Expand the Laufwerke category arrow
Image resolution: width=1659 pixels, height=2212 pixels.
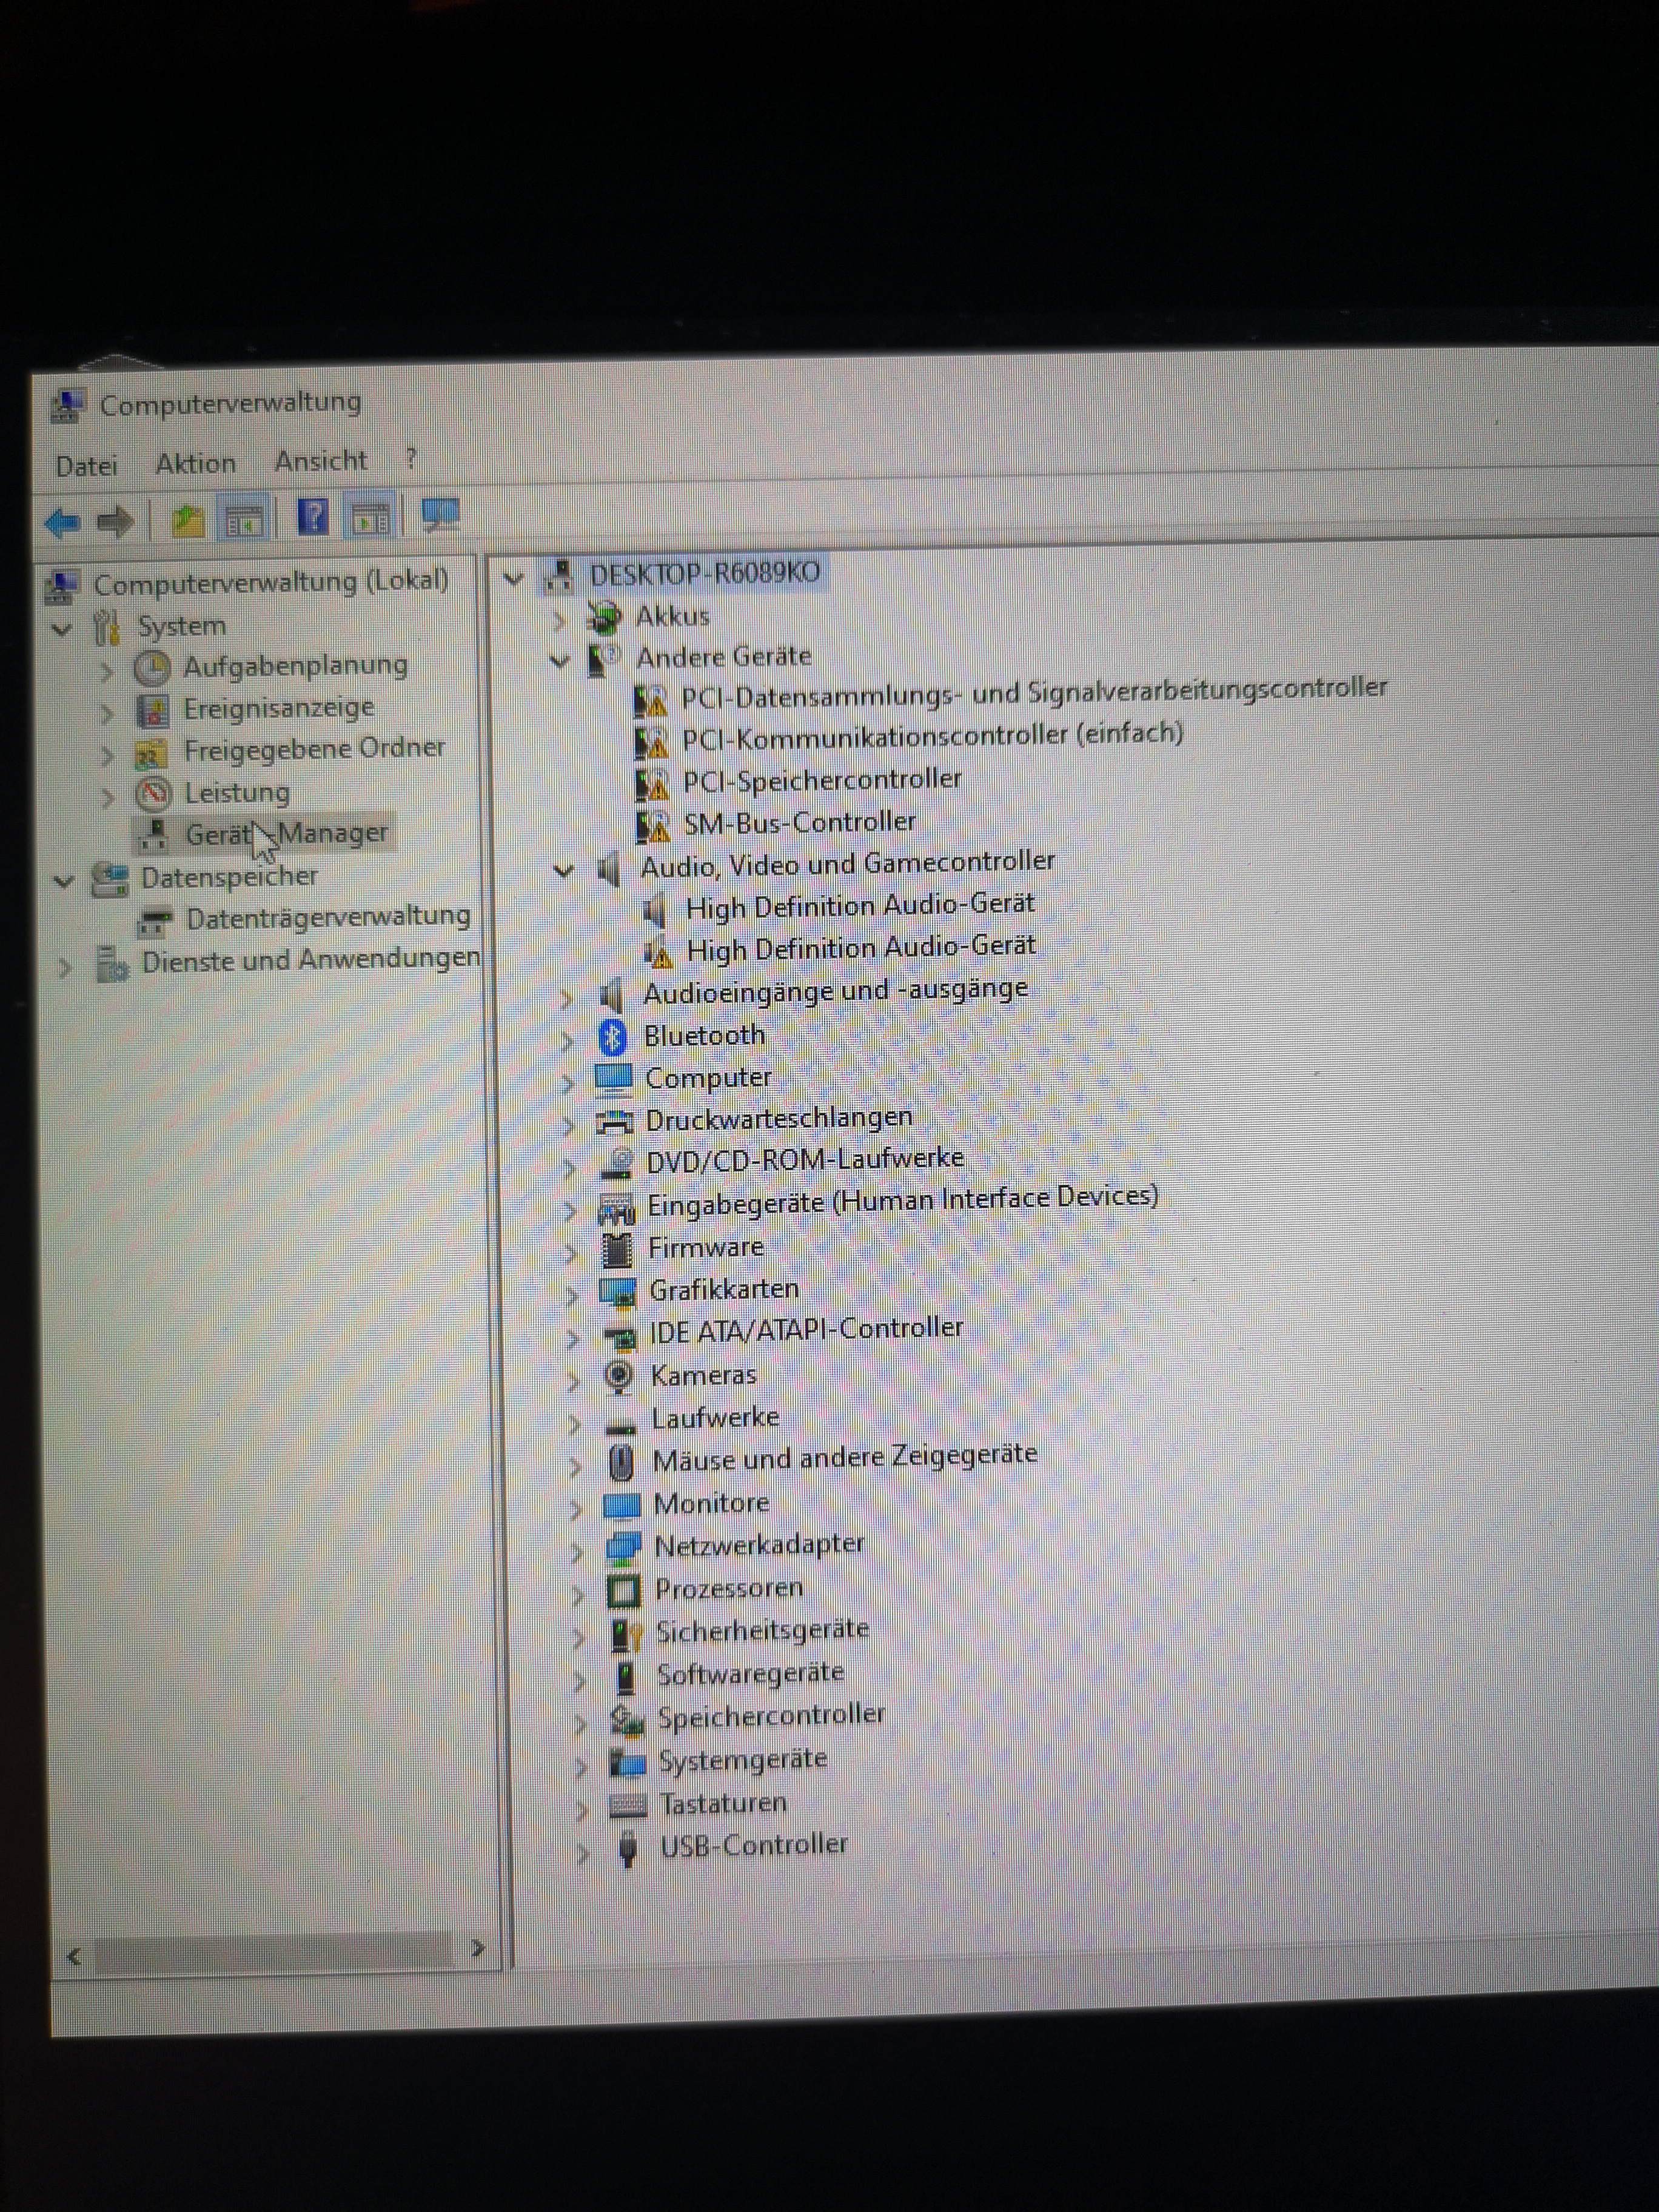click(574, 1423)
